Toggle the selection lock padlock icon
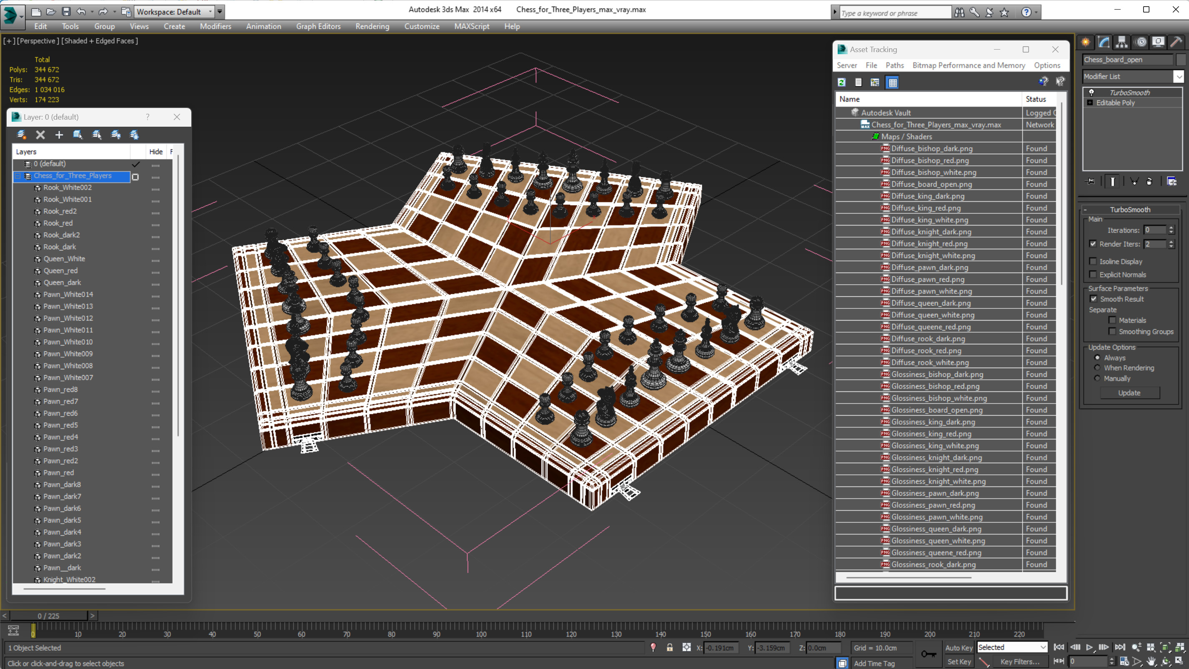The image size is (1189, 669). pyautogui.click(x=670, y=648)
